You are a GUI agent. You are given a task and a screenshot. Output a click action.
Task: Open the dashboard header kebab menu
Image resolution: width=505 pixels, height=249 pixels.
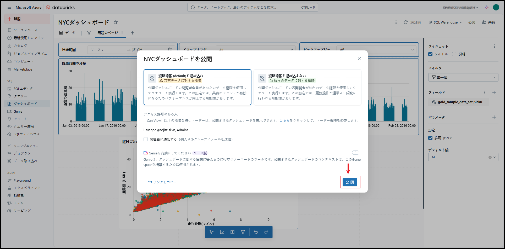pos(396,22)
